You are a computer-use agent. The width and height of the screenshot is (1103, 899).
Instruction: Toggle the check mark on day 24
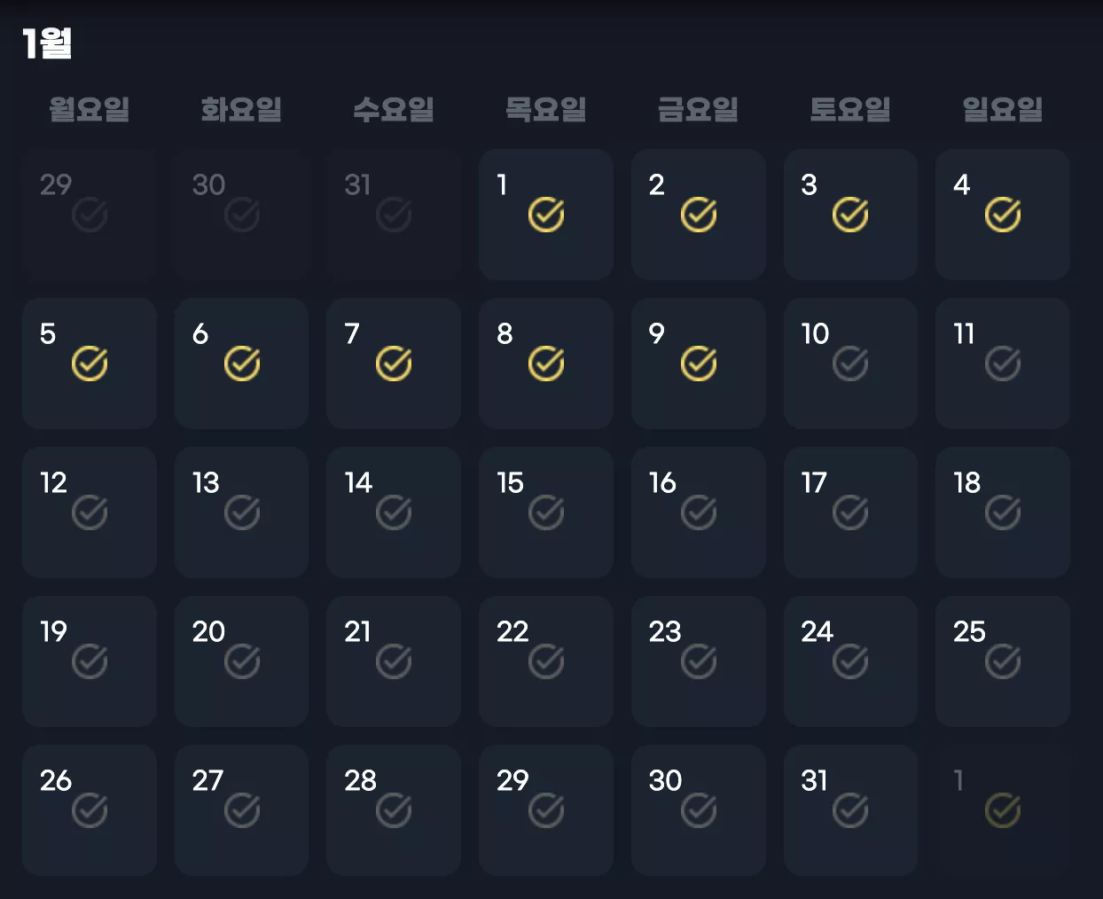[850, 661]
